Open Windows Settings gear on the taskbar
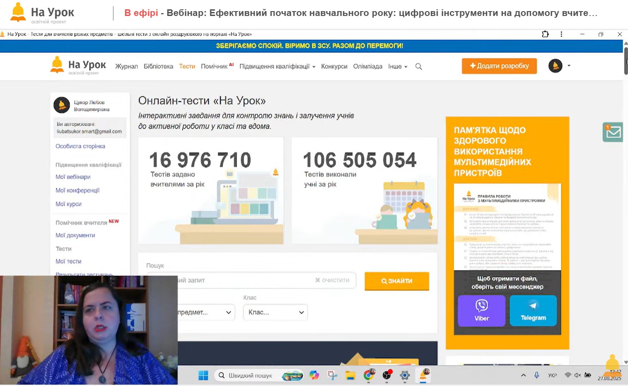The image size is (628, 386). click(x=405, y=376)
